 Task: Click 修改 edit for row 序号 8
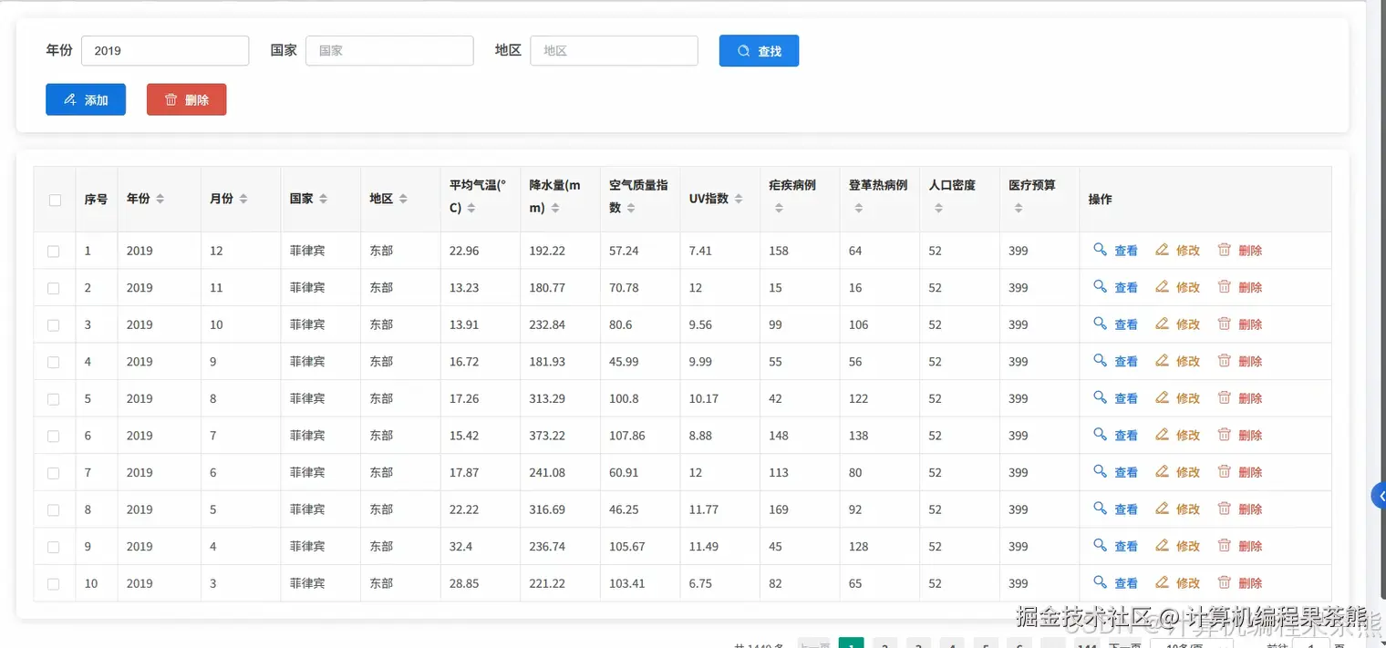tap(1177, 509)
